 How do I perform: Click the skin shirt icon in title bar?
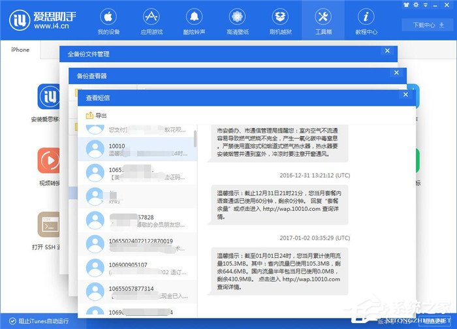[406, 5]
